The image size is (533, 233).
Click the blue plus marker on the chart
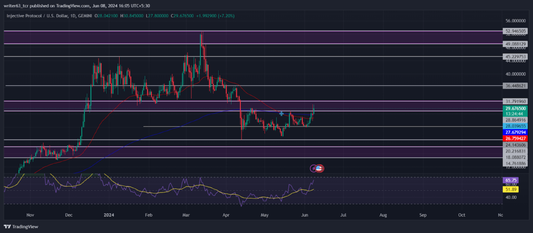click(x=282, y=114)
